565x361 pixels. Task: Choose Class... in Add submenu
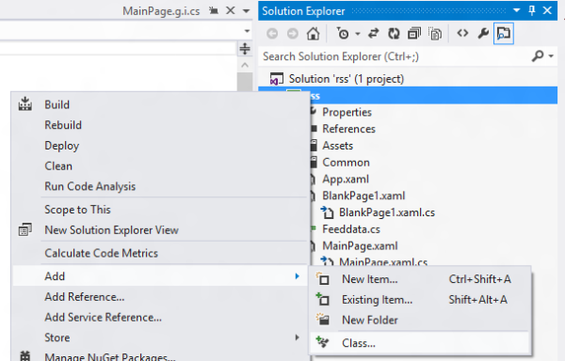click(359, 343)
